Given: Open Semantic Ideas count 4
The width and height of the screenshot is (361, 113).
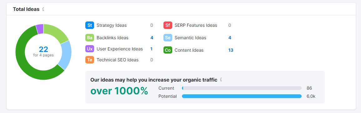Looking at the screenshot, I should pyautogui.click(x=230, y=38).
